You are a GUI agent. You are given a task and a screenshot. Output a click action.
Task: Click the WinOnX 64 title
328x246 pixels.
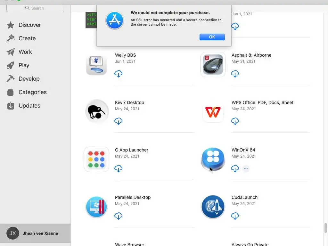(x=243, y=150)
